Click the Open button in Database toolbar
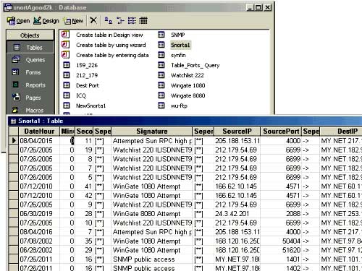 click(x=18, y=21)
